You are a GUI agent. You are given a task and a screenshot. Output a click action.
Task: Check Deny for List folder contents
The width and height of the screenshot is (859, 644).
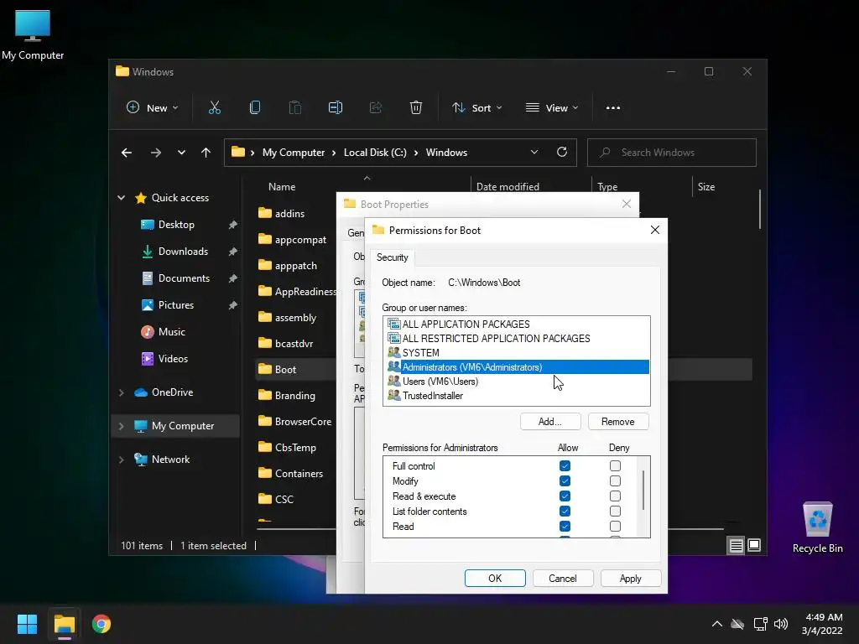click(x=615, y=511)
